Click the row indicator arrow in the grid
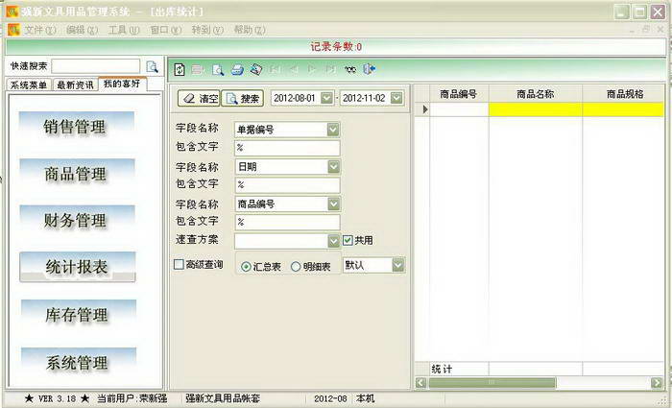Screen dimensions: 672x408 click(424, 109)
